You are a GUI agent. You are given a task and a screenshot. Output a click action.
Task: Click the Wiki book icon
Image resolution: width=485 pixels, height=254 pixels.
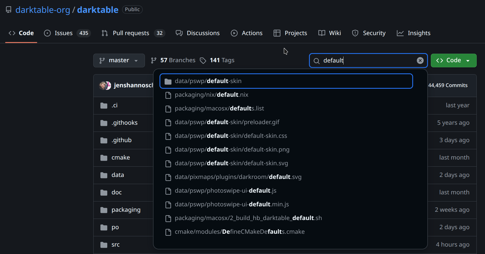coord(322,33)
